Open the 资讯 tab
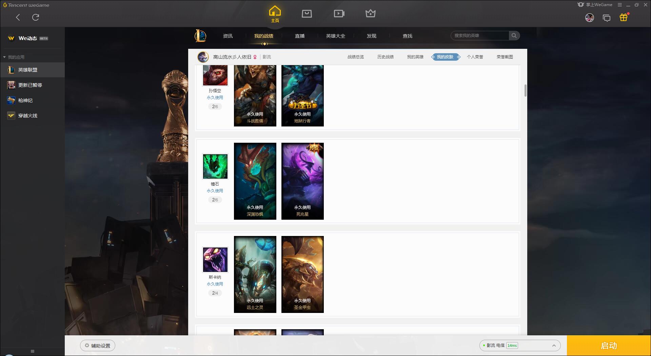Viewport: 651px width, 356px height. point(228,36)
